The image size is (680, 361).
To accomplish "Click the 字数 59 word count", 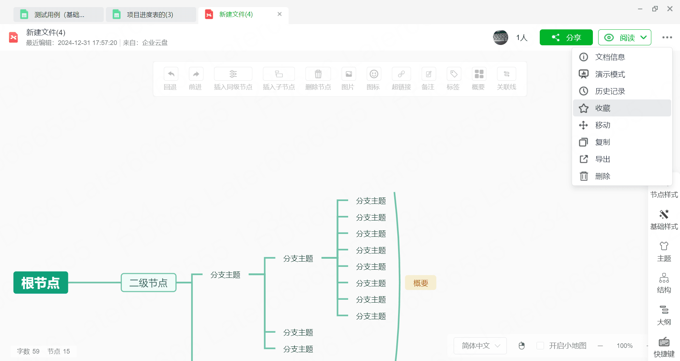I will coord(28,351).
